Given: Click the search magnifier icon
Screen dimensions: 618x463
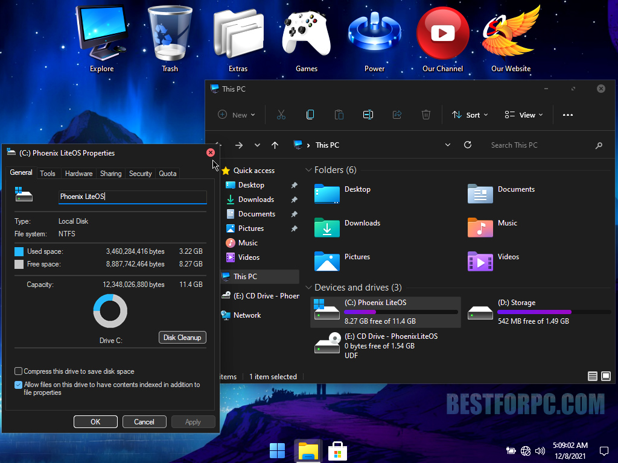Looking at the screenshot, I should click(x=599, y=145).
